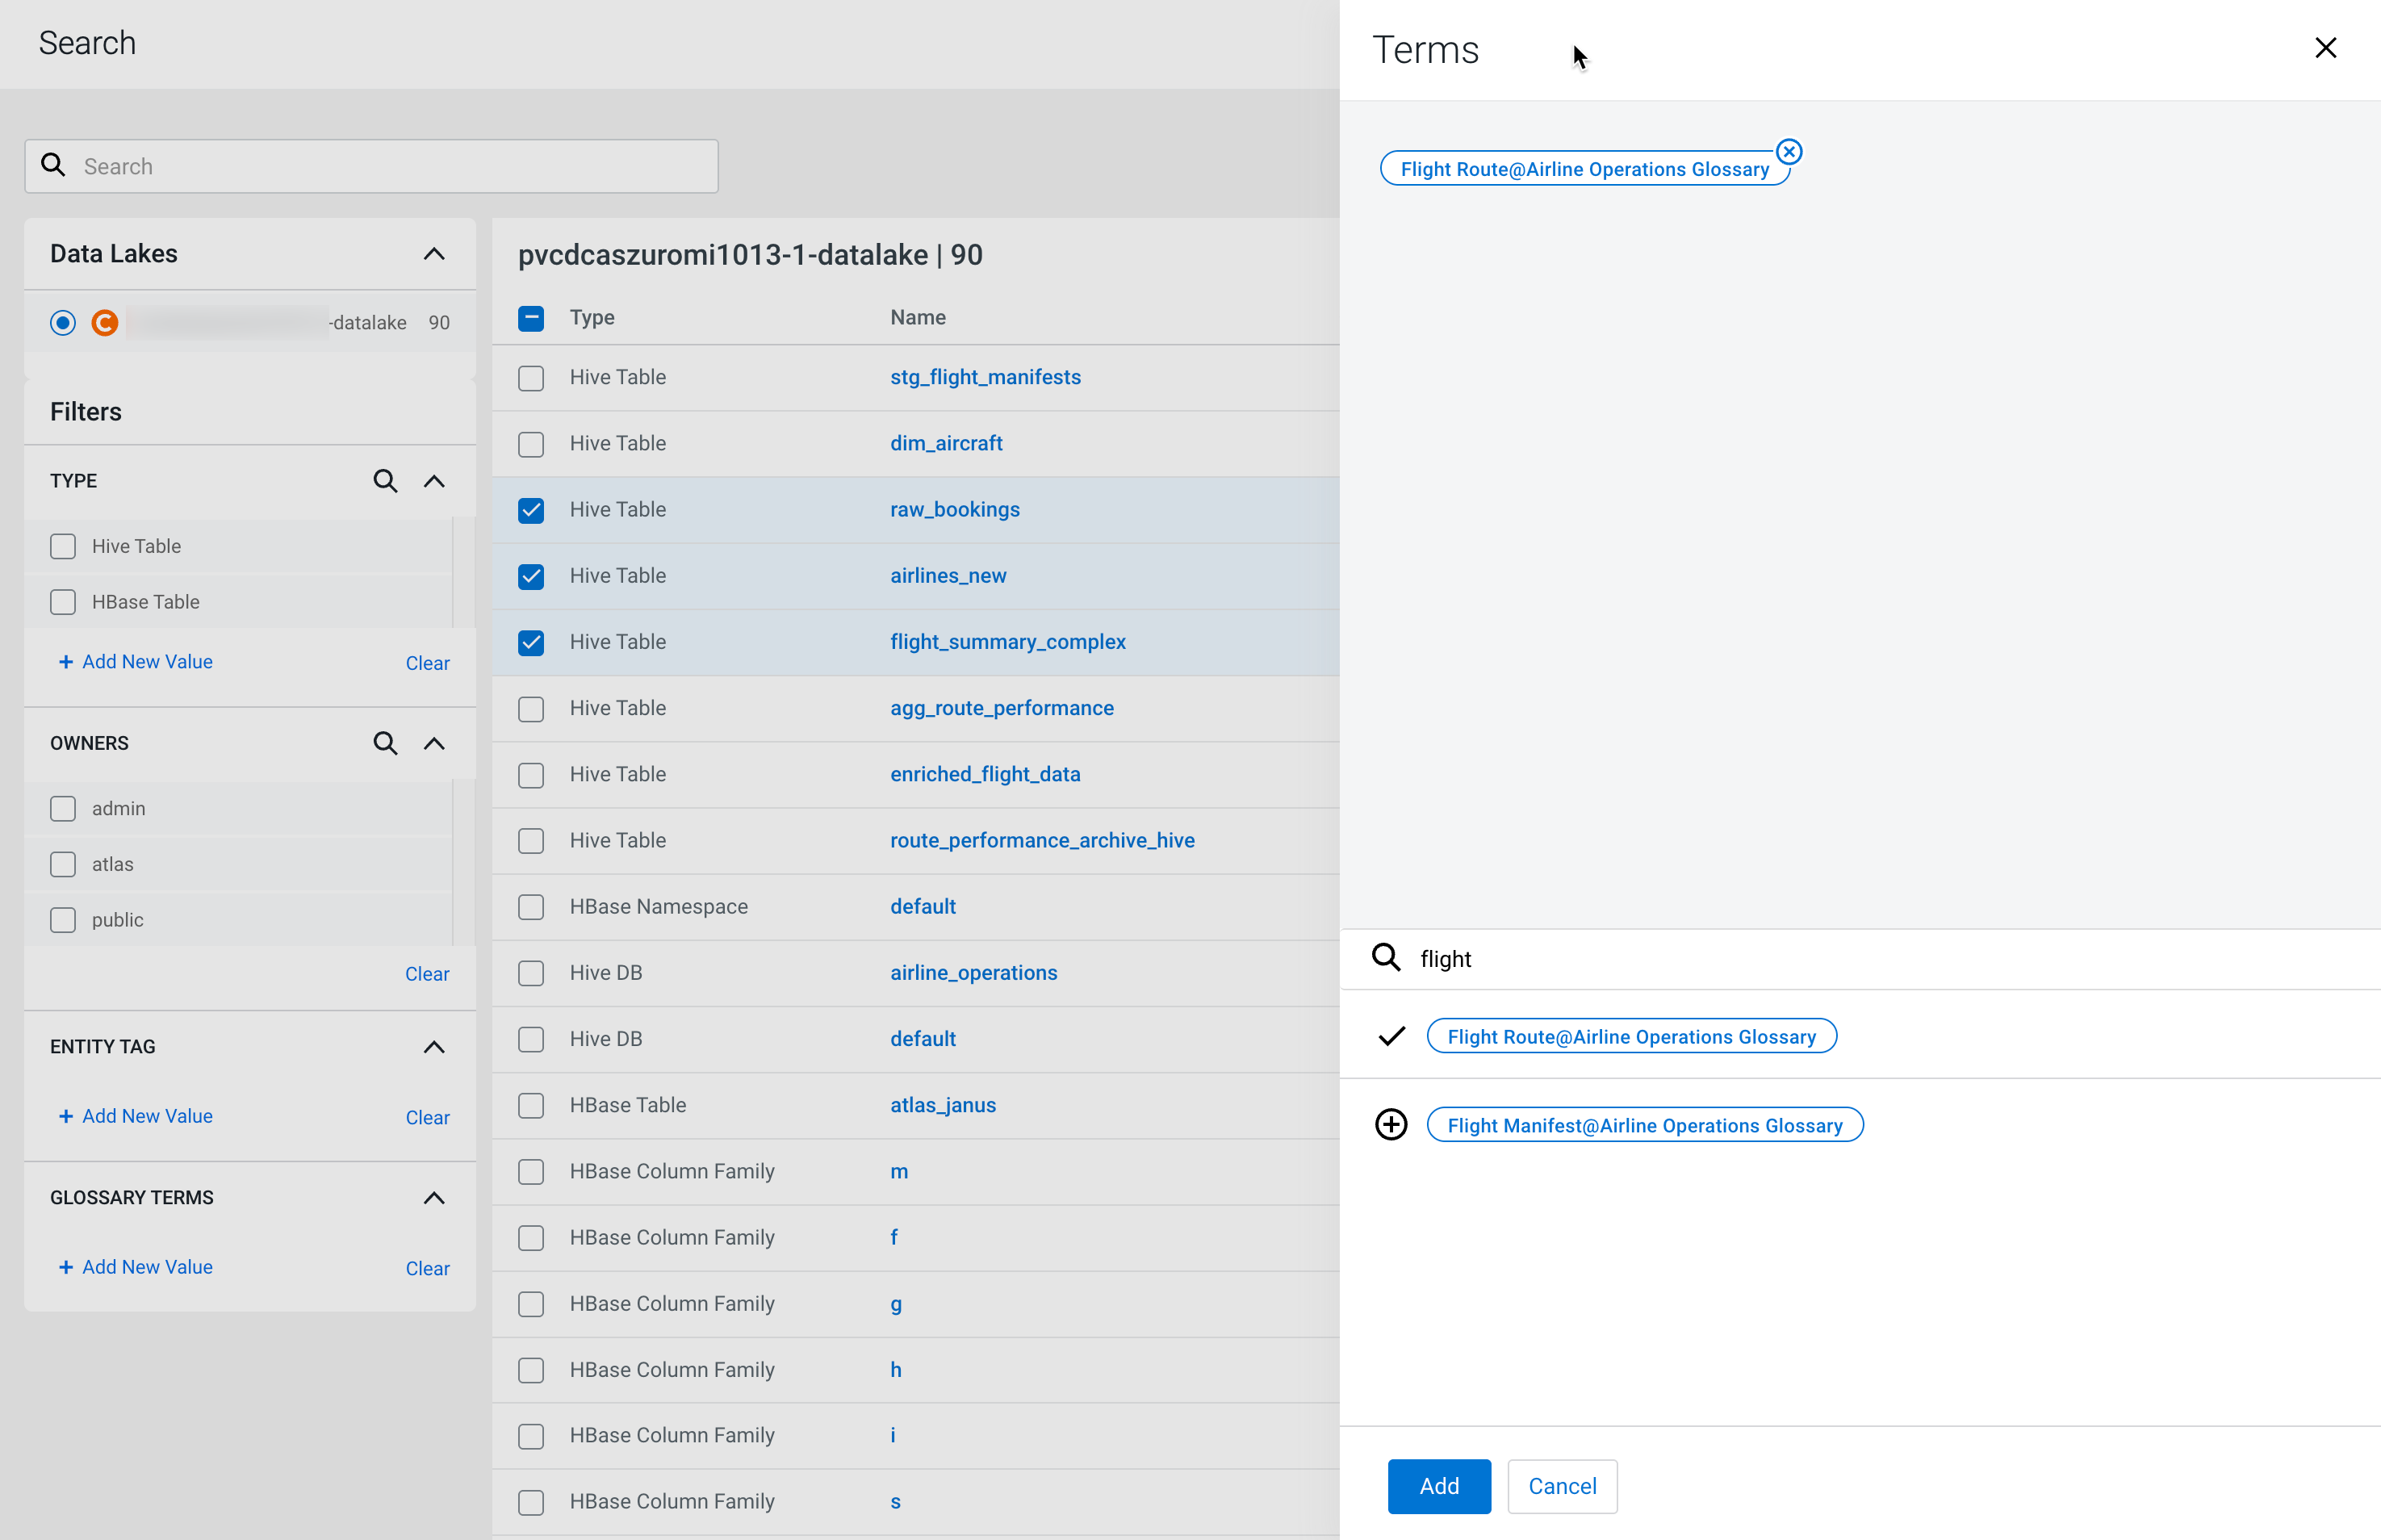
Task: Open the agg_route_performance table link
Action: [x=1001, y=708]
